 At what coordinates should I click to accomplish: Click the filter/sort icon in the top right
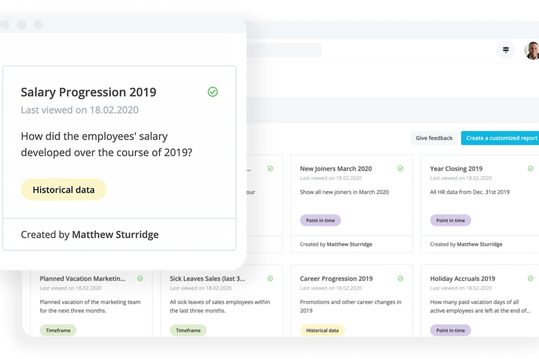[506, 50]
